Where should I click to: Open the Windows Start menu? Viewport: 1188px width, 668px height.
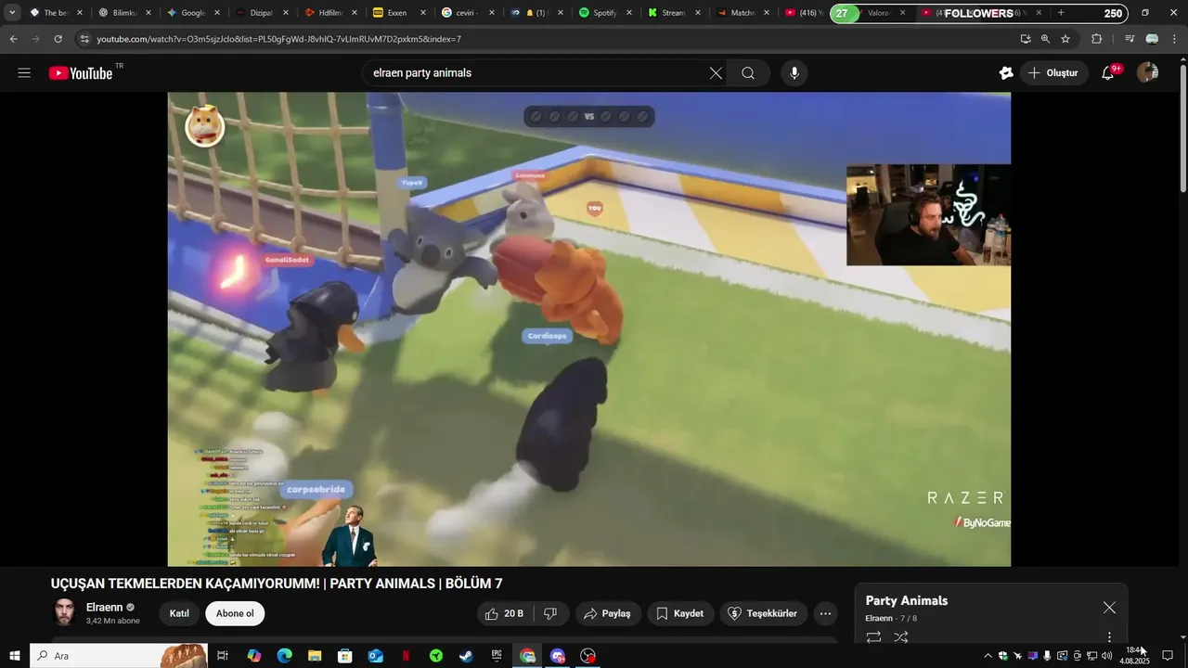pyautogui.click(x=14, y=656)
